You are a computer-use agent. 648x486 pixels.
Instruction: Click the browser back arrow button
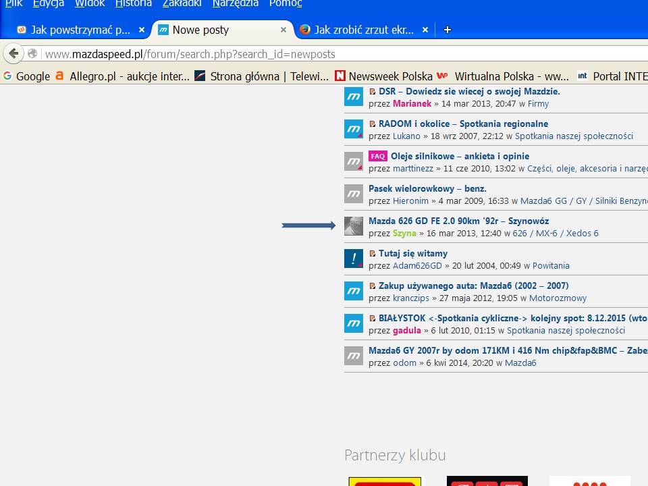click(13, 54)
